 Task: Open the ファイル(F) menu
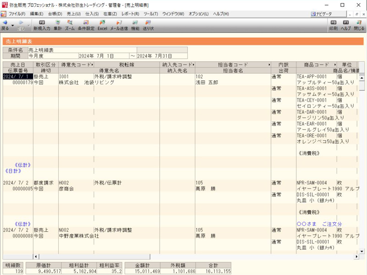(17, 14)
